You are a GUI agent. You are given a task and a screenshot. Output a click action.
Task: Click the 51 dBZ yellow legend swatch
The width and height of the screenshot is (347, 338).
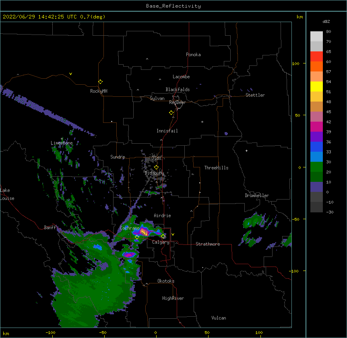coord(316,86)
